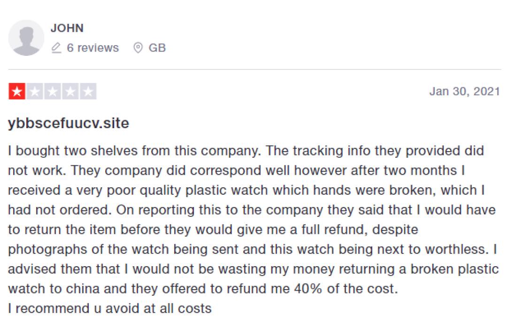
Task: Click the pencil icon beside review count
Action: [56, 48]
